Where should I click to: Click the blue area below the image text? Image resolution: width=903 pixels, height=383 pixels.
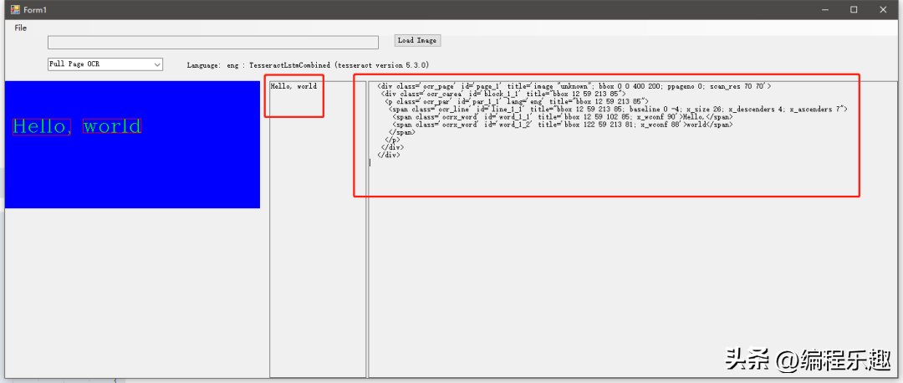[x=132, y=176]
